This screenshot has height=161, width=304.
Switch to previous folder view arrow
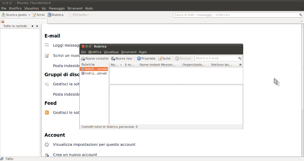pyautogui.click(x=32, y=26)
